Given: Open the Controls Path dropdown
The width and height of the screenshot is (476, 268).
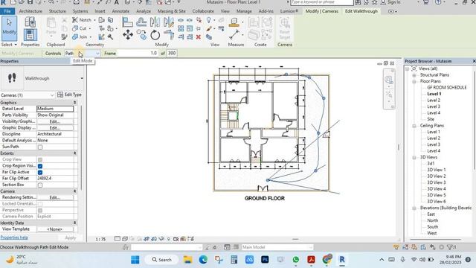Looking at the screenshot, I should pyautogui.click(x=83, y=53).
